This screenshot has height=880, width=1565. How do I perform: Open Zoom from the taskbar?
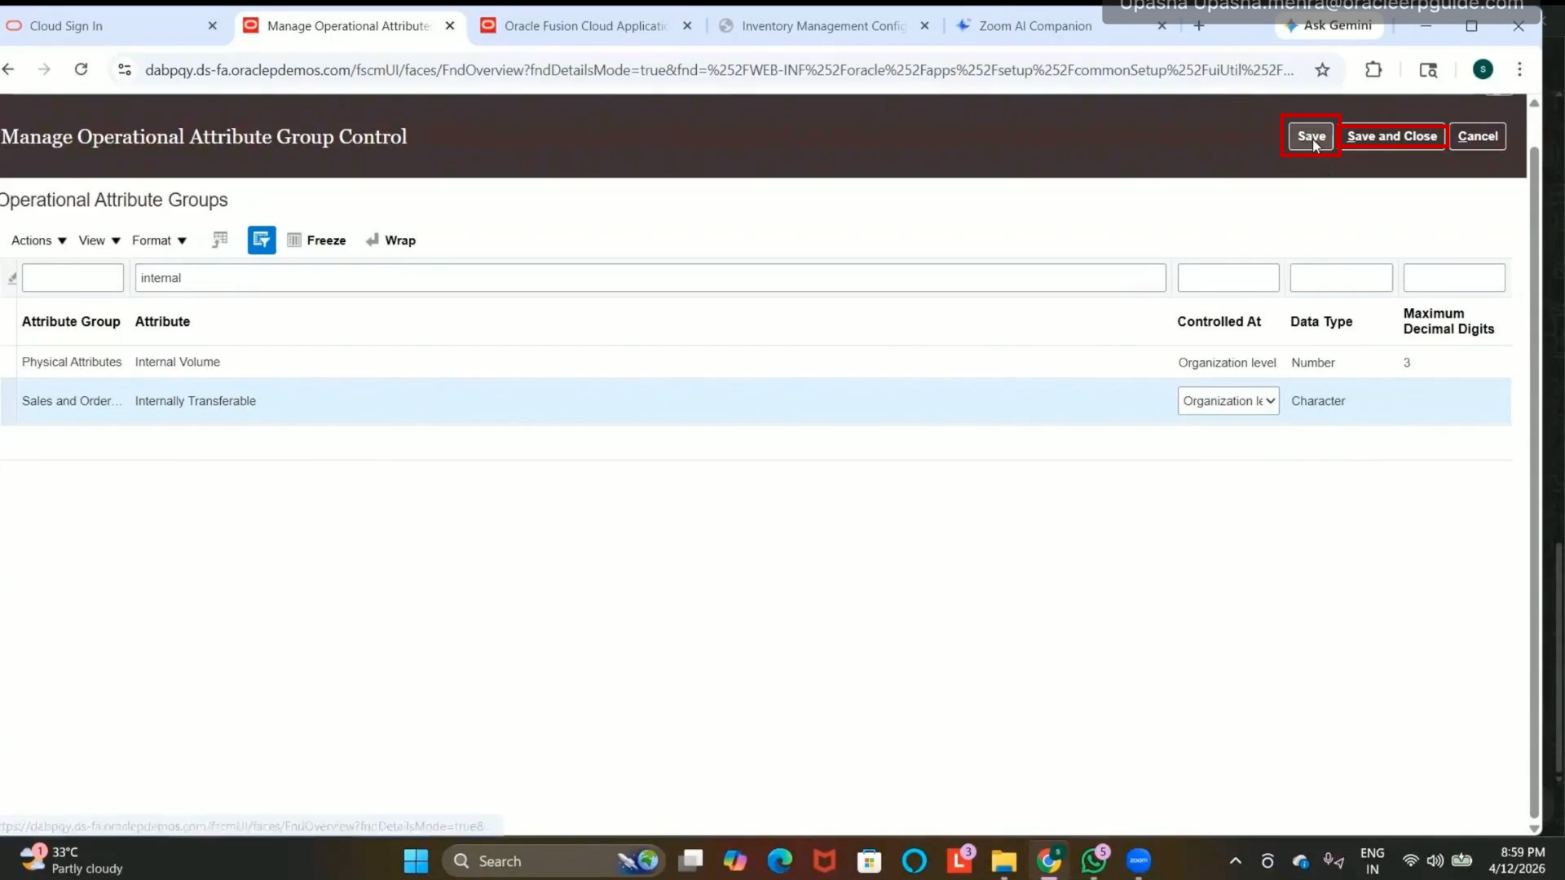pyautogui.click(x=1139, y=861)
